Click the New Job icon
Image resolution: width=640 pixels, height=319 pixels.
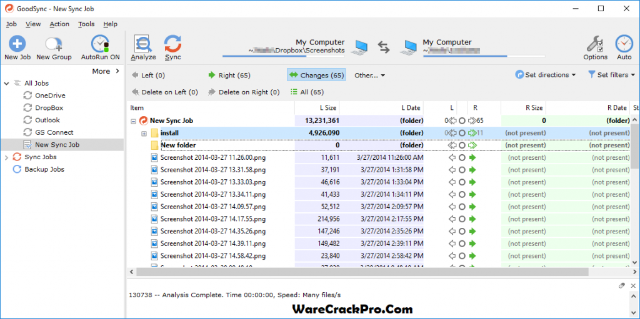(x=17, y=43)
